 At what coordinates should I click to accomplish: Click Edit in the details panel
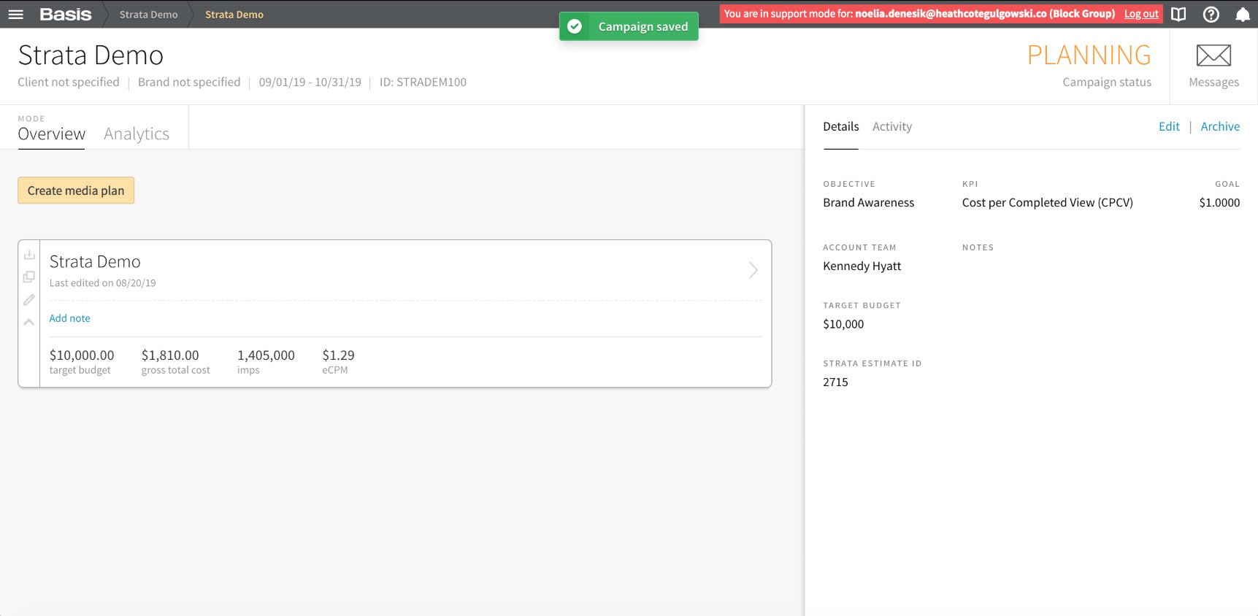click(x=1169, y=126)
